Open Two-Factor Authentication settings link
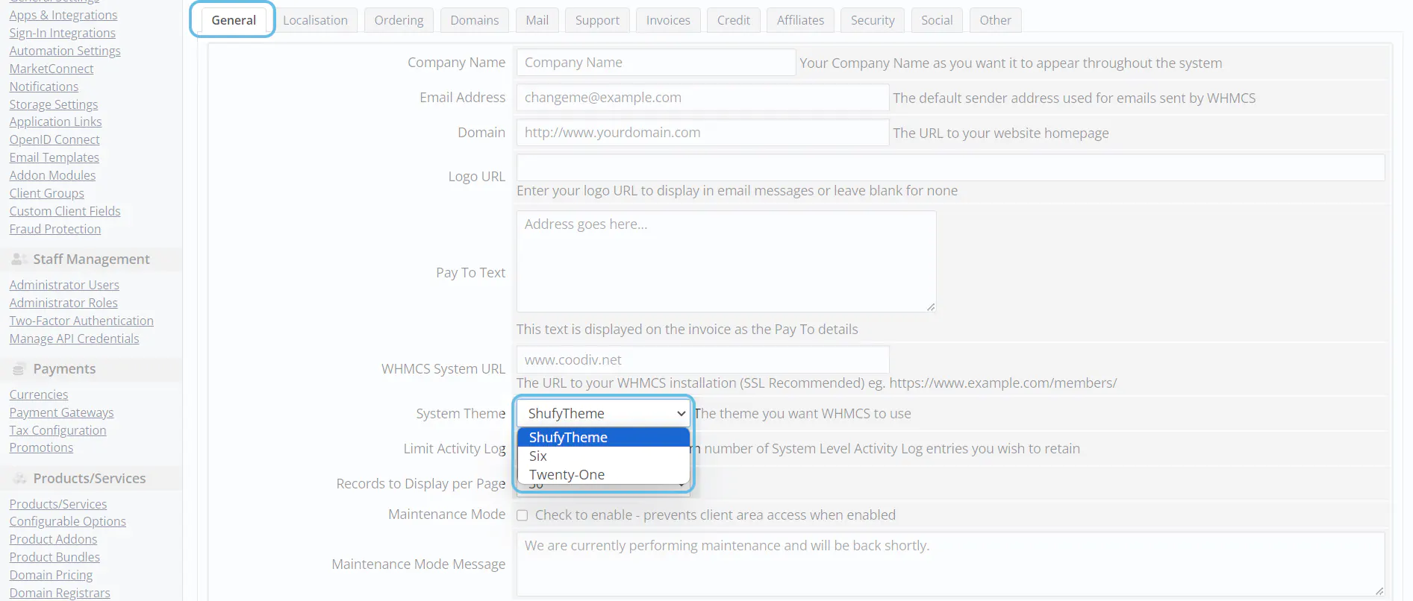 (x=81, y=321)
